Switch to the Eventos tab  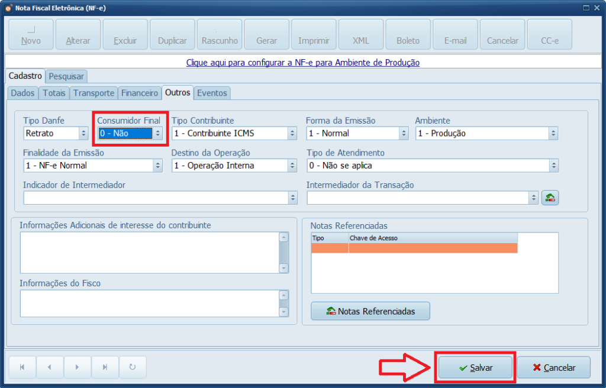pos(212,93)
